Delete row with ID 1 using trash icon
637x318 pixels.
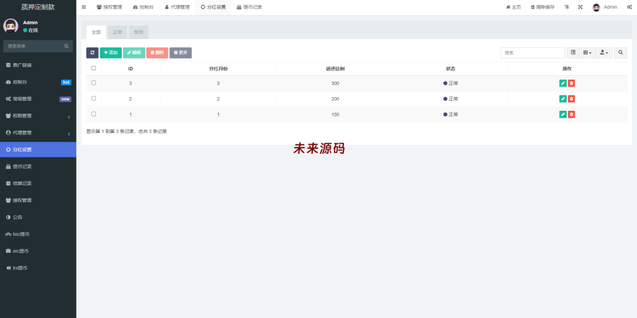(x=571, y=115)
